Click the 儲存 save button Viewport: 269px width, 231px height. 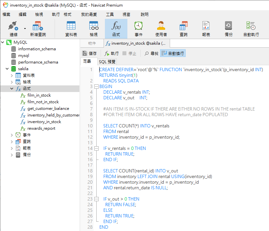coord(89,53)
